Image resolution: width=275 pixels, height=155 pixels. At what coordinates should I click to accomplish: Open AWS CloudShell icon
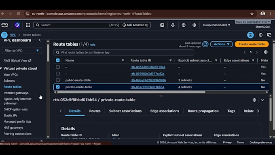point(162,25)
